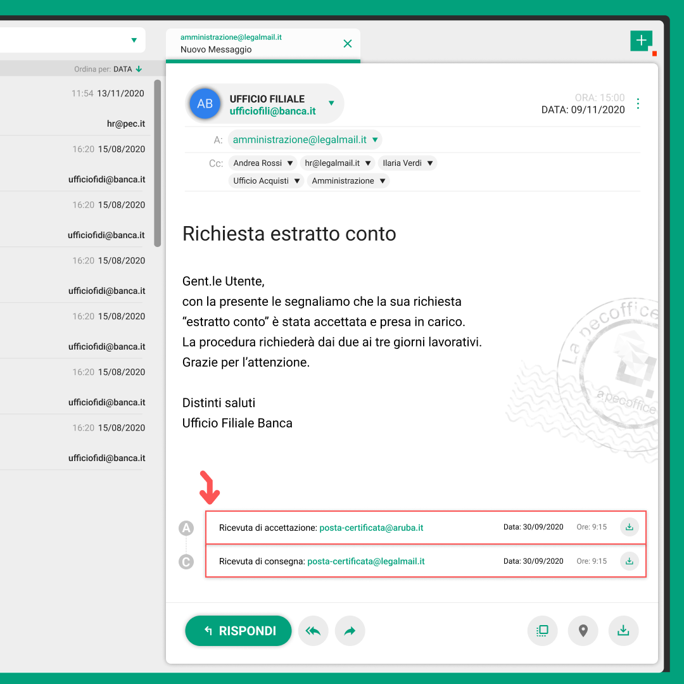The image size is (684, 684).
Task: Expand the UFFICIO FILIALE sender dropdown
Action: point(331,103)
